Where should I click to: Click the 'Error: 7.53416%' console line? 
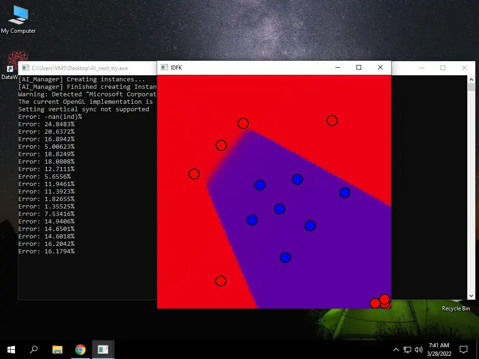(x=46, y=214)
